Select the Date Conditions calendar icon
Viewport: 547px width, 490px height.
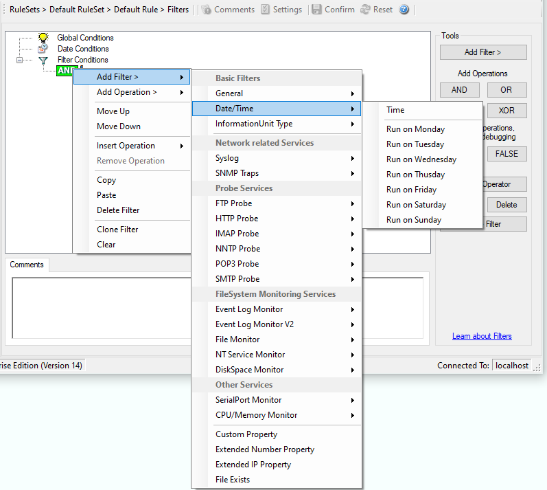43,49
